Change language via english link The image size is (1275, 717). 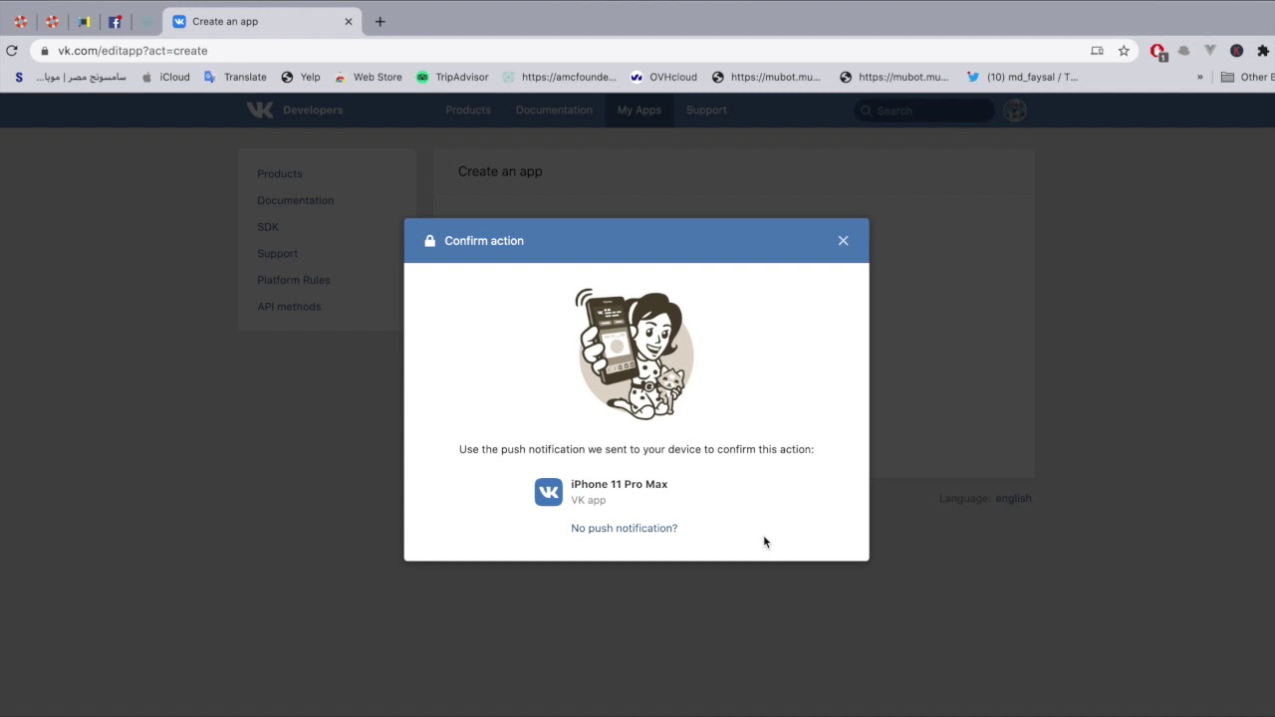[1013, 498]
